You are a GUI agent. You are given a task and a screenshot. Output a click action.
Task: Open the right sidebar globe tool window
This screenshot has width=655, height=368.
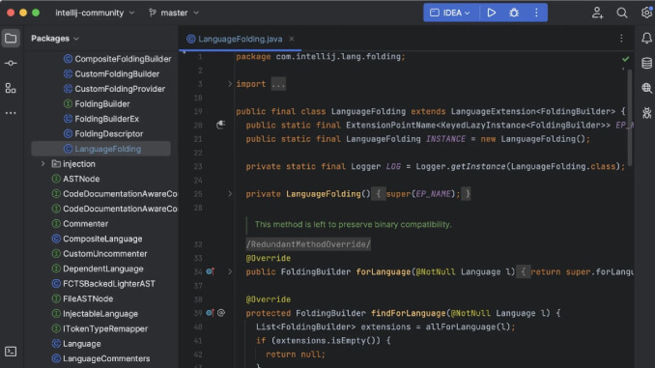click(646, 88)
